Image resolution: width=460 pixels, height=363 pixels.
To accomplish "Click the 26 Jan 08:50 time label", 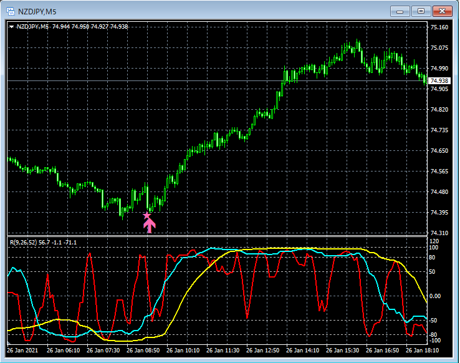I will [143, 351].
